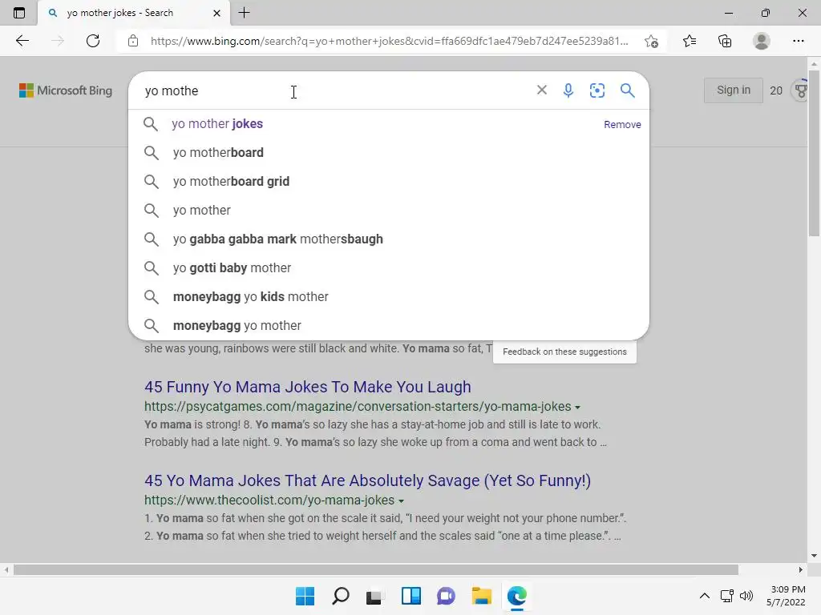This screenshot has height=615, width=821.
Task: Open visual search camera icon
Action: (x=597, y=90)
